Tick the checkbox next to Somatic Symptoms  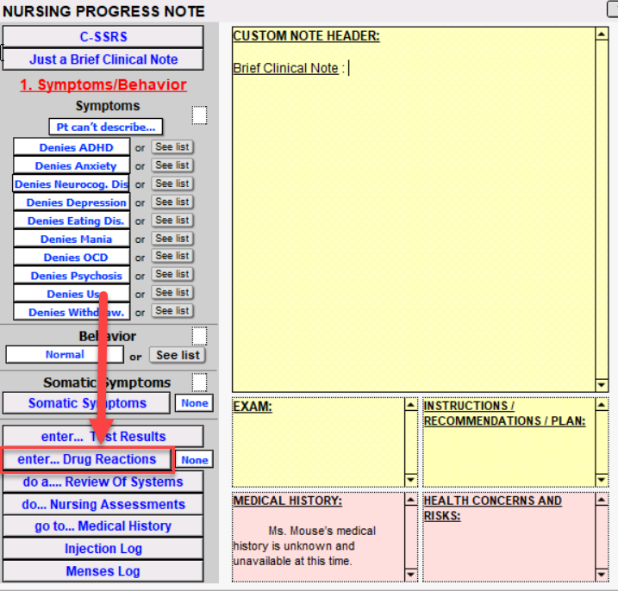pyautogui.click(x=199, y=382)
